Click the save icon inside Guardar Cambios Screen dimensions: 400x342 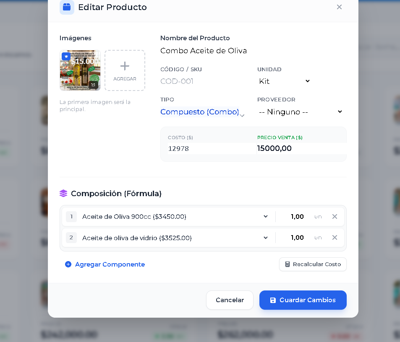[x=273, y=300]
